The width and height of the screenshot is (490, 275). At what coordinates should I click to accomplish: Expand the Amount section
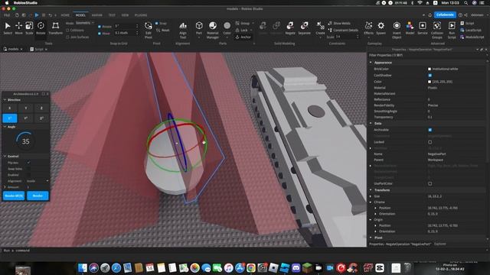(x=5, y=187)
